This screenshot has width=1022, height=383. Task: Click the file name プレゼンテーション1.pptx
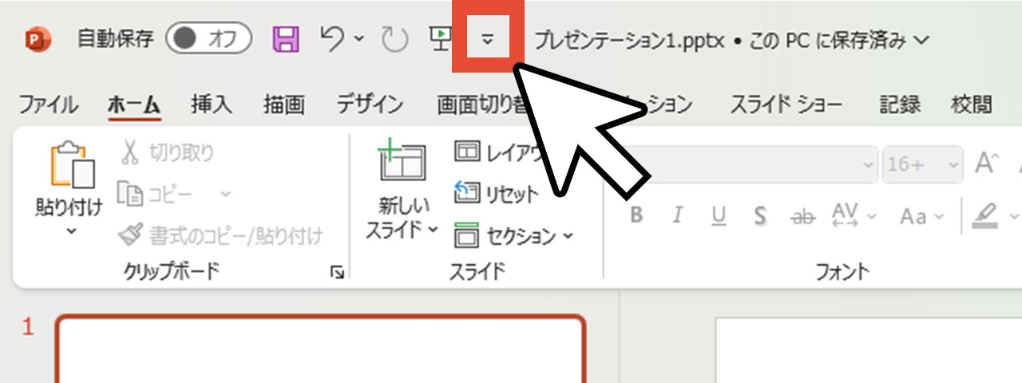click(630, 40)
